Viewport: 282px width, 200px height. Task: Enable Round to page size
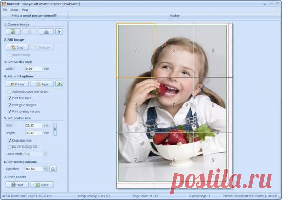pyautogui.click(x=10, y=147)
